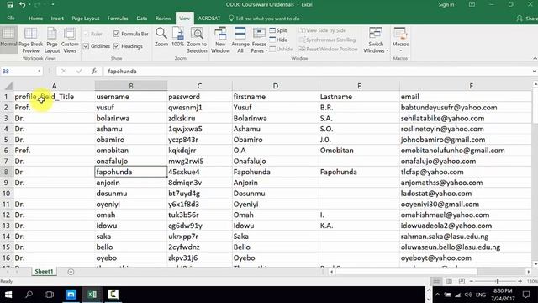
Task: Select Sheet1 tab
Action: [x=44, y=271]
